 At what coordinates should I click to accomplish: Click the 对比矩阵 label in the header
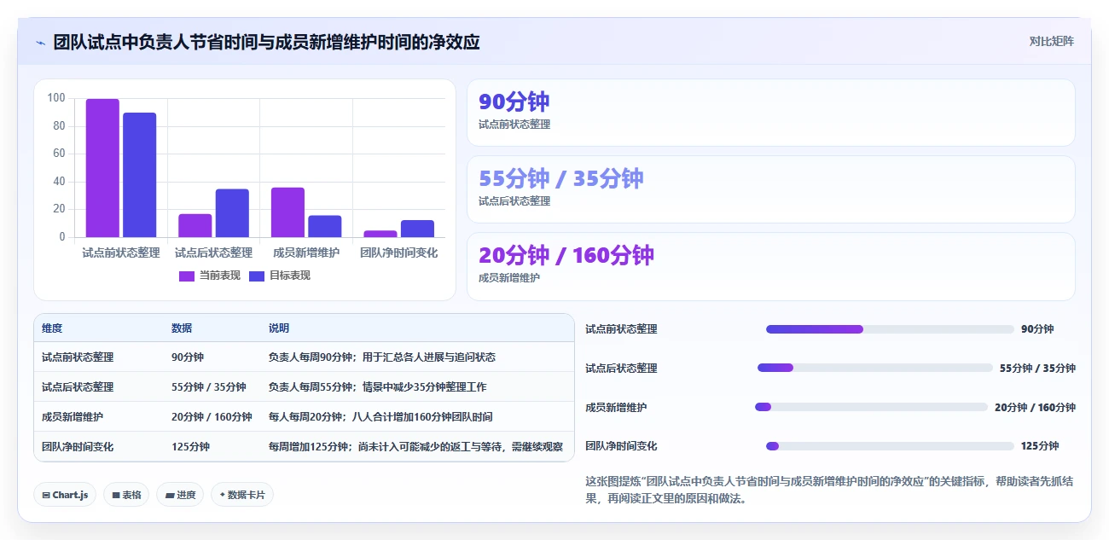tap(1051, 41)
